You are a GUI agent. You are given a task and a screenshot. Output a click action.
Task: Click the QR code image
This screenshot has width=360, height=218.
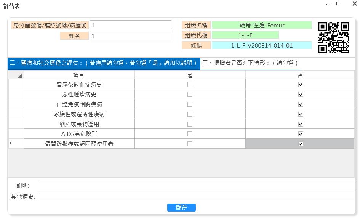pos(334,37)
